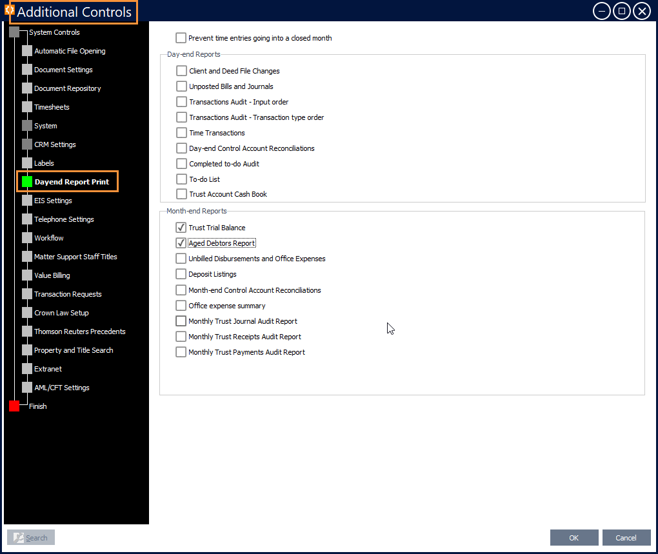Click the grey square beside Workflow
Viewport: 658px width, 554px height.
[27, 238]
